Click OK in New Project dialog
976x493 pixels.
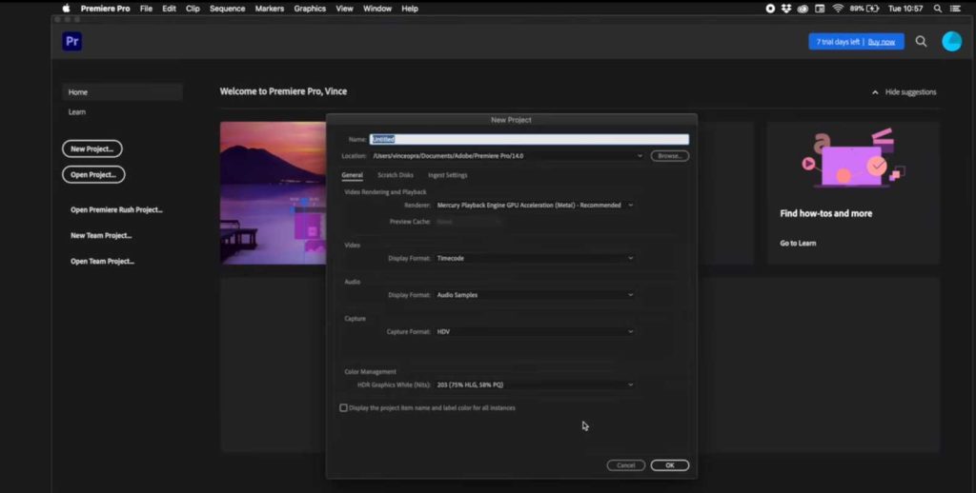pyautogui.click(x=670, y=465)
